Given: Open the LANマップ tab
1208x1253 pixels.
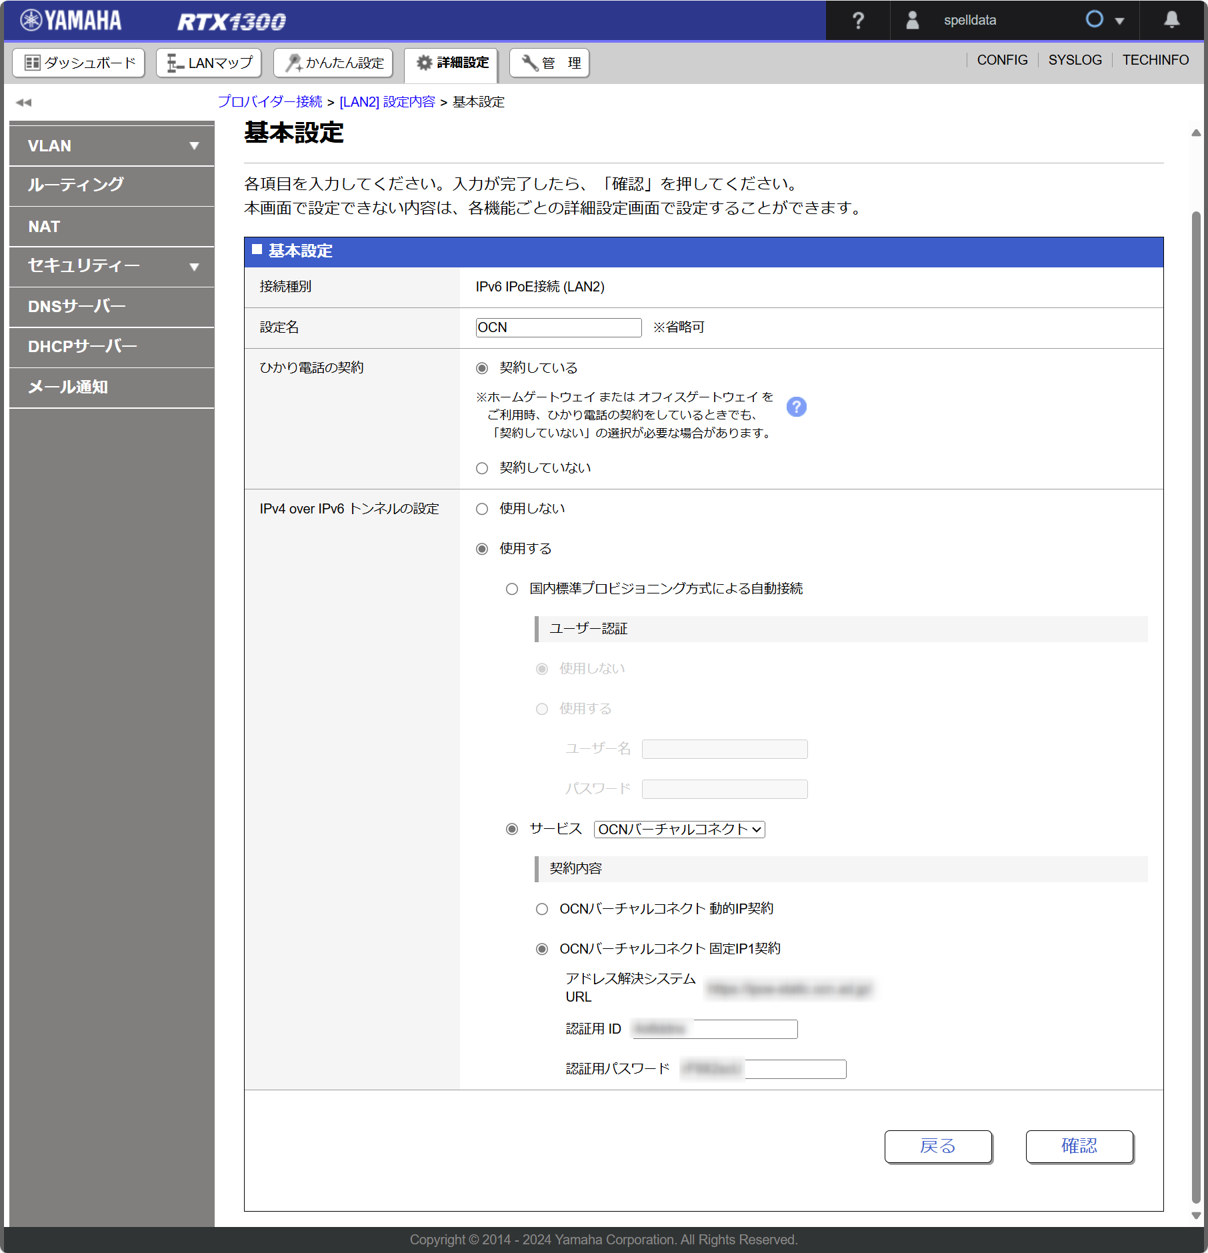Looking at the screenshot, I should pos(209,63).
